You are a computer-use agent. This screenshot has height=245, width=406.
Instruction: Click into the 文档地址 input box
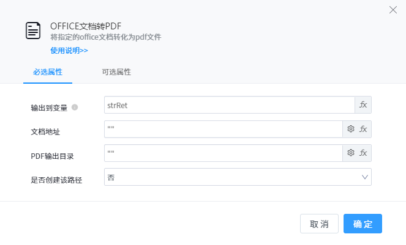click(223, 129)
